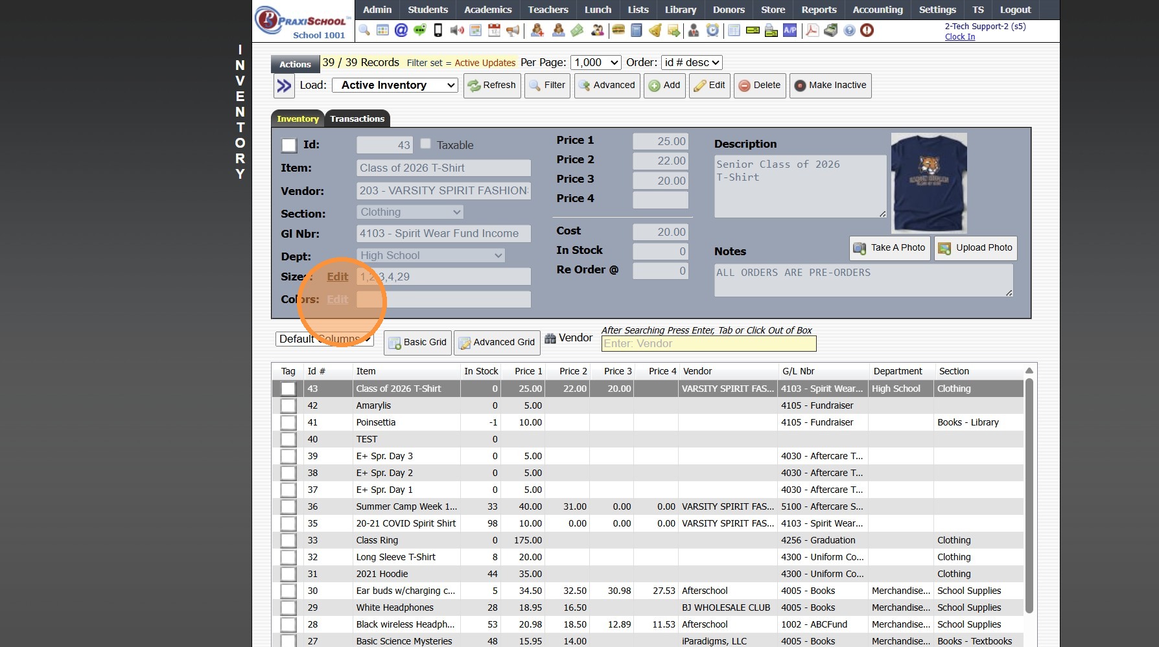Tag the Class Ring row checkbox

pos(288,540)
